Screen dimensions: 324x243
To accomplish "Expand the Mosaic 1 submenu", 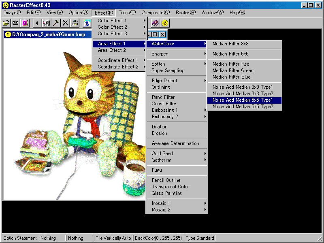I will coord(177,203).
